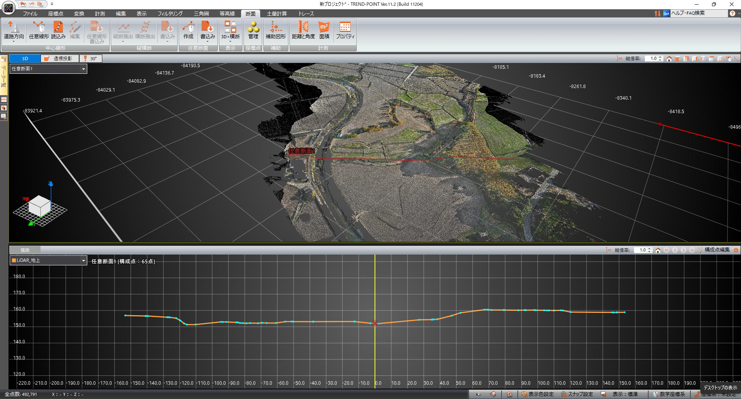Click the 全点数: 492,791 status text
This screenshot has height=399, width=741.
[x=21, y=394]
